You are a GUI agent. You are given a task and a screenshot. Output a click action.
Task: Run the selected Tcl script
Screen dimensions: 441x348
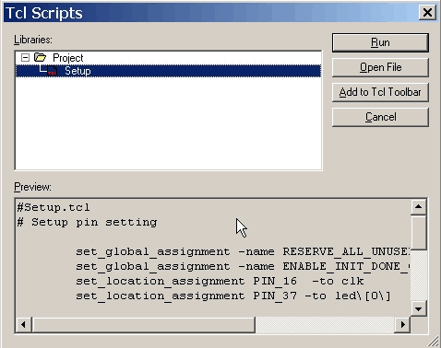coord(380,42)
